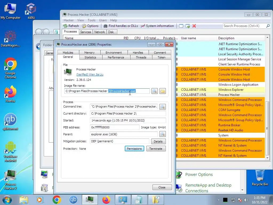The height and width of the screenshot is (205, 273).
Task: Click the Permissions button
Action: pos(134,149)
